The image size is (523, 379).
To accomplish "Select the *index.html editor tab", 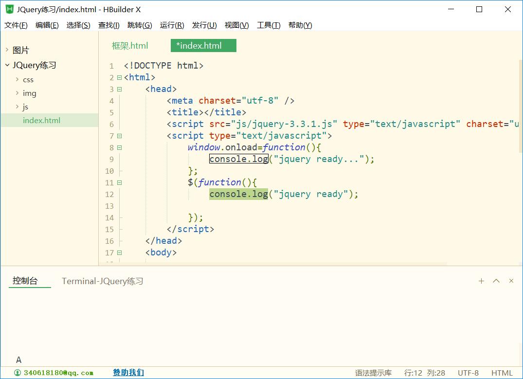I will [203, 46].
